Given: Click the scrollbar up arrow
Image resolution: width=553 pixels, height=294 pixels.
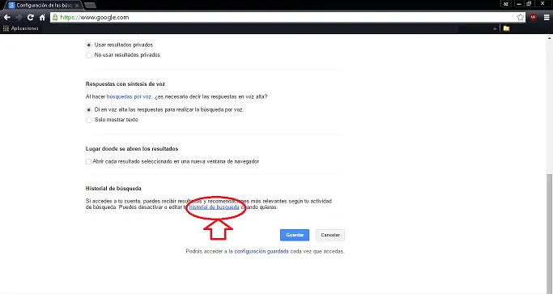Looking at the screenshot, I should (550, 37).
